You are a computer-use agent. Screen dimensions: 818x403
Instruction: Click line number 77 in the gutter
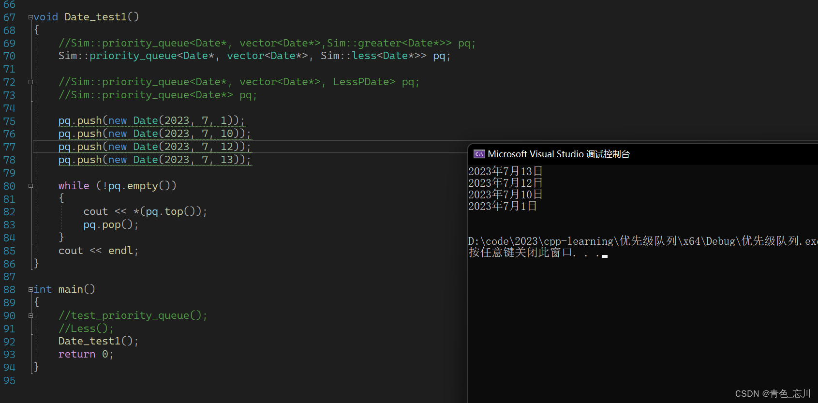tap(9, 147)
